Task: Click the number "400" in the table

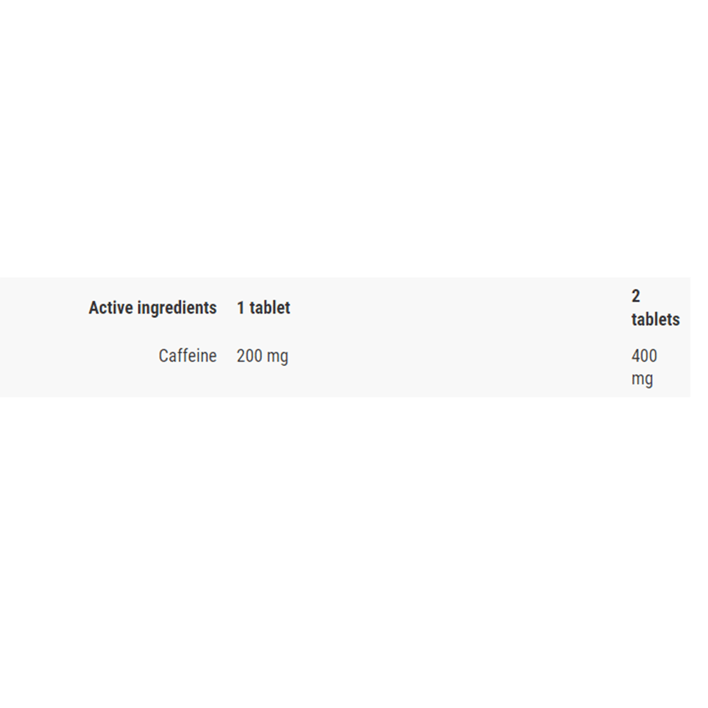Action: pyautogui.click(x=644, y=356)
